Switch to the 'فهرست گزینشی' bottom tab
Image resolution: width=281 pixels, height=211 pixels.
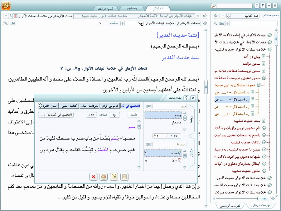click(230, 206)
